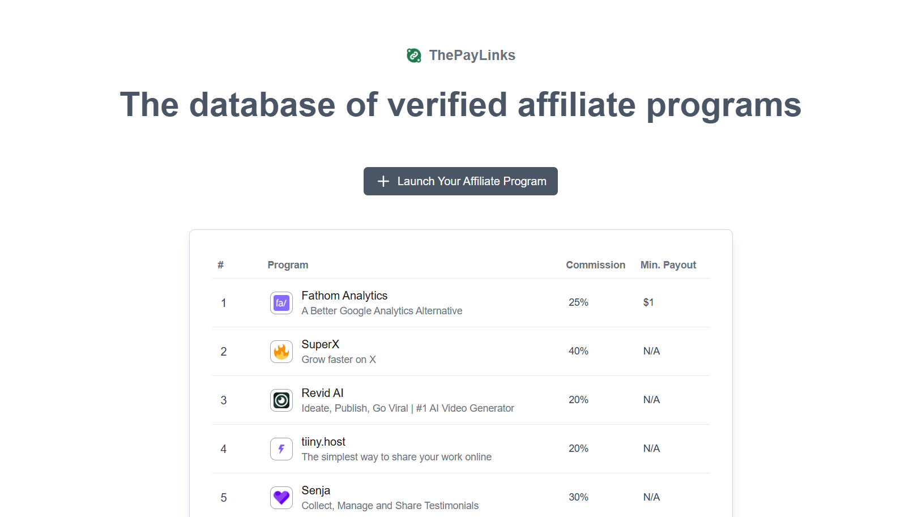Sort by the Min. Payout column header
The image size is (922, 517).
pyautogui.click(x=668, y=264)
